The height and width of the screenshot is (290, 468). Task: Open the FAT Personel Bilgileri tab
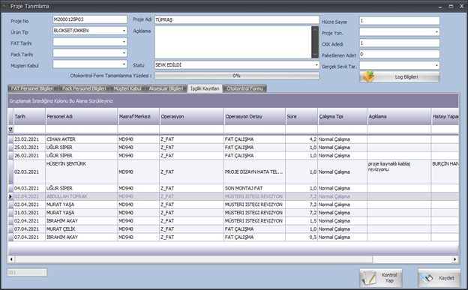[32, 88]
